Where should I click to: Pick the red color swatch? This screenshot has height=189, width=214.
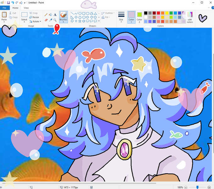coord(158,13)
